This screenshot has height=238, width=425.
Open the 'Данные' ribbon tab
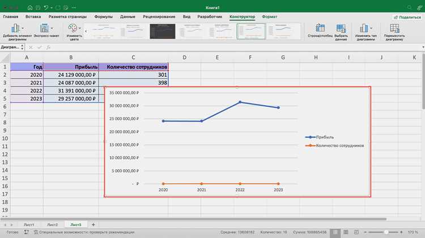127,17
